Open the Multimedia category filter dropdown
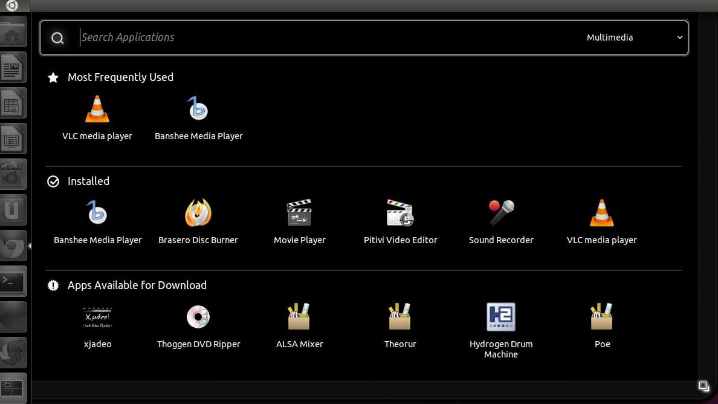Screen dimensions: 718x404 (x=634, y=37)
